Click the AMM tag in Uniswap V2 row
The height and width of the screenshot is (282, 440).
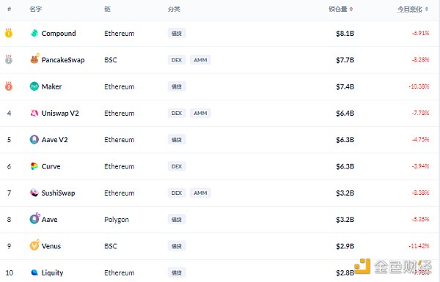click(200, 113)
